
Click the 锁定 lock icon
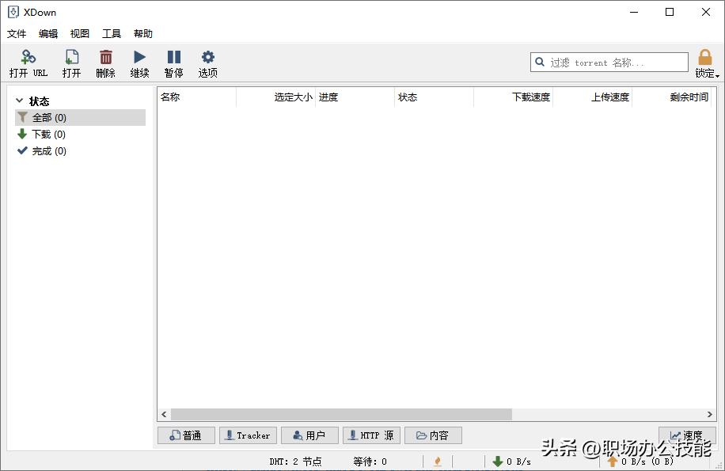tap(704, 57)
